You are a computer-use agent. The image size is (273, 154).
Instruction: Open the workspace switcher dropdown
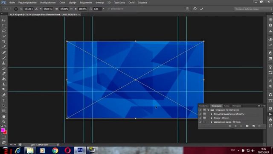[253, 9]
